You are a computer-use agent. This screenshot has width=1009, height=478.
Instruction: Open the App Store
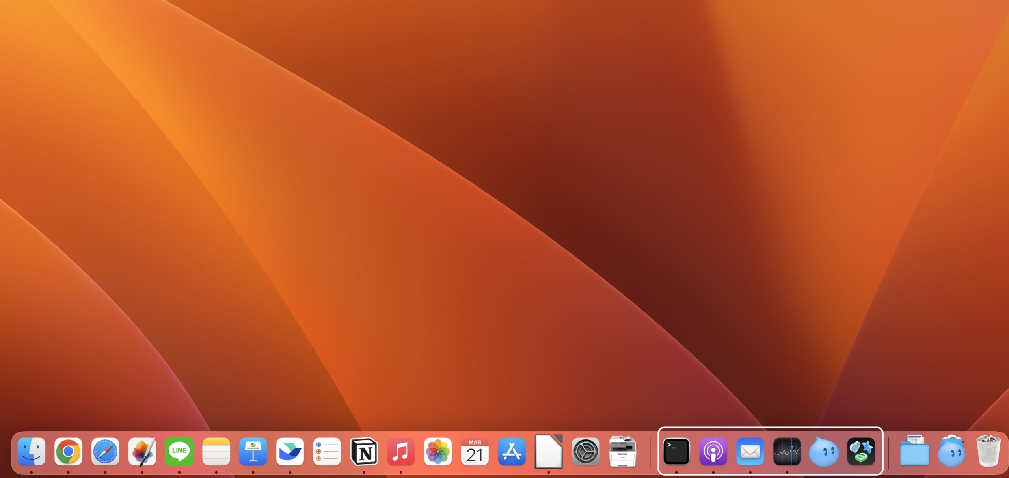pos(512,451)
